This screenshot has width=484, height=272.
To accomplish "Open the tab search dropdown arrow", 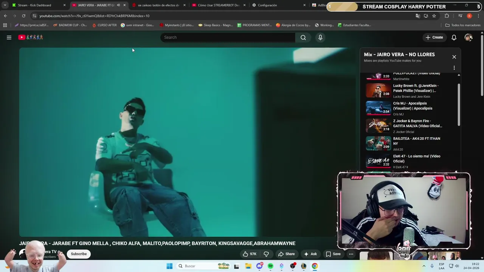I will (5, 5).
